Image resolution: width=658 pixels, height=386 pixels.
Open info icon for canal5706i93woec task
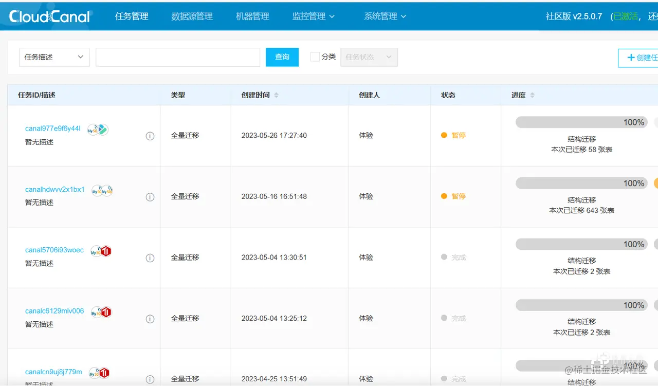point(150,258)
